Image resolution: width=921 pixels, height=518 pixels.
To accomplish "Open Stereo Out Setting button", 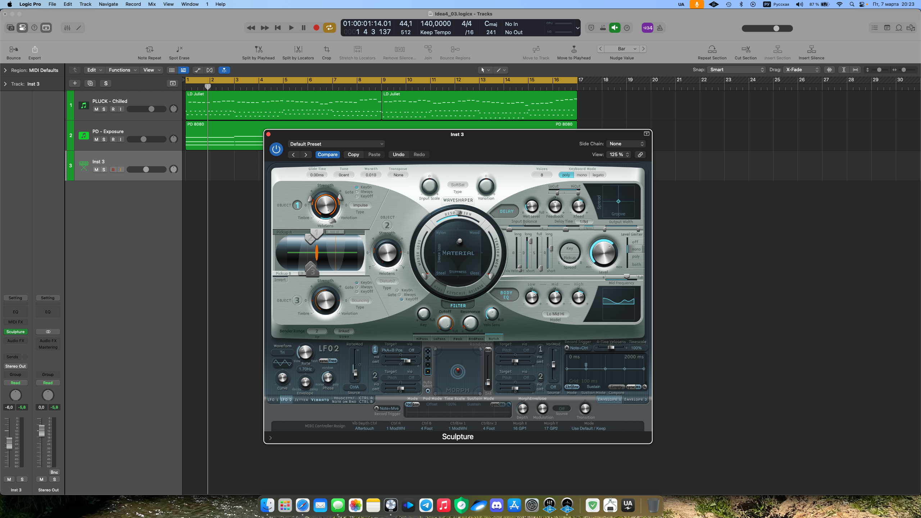I will click(x=48, y=298).
